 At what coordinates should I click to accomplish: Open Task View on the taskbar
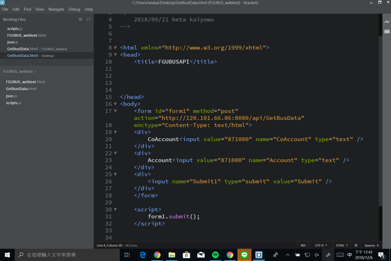click(127, 255)
